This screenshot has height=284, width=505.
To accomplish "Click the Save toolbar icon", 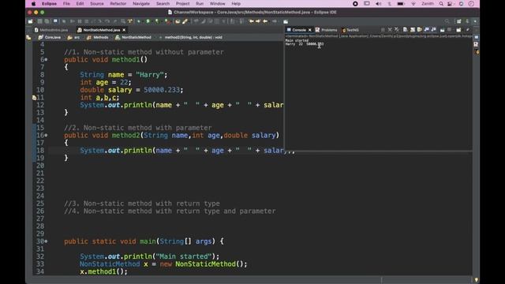I will (39, 21).
